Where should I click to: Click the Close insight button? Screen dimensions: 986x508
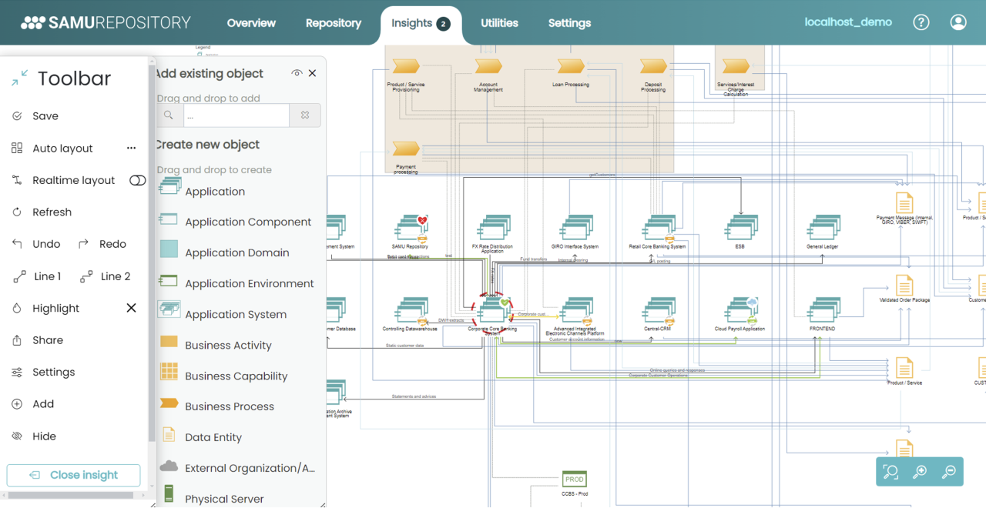coord(74,475)
